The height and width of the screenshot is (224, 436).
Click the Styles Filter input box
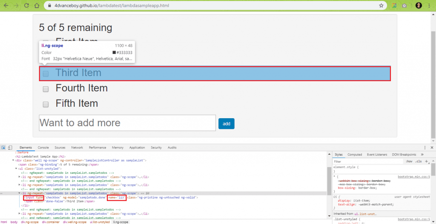coord(368,161)
